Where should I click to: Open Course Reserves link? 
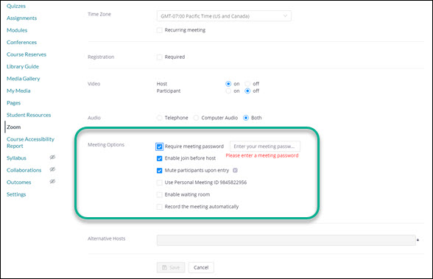[x=27, y=54]
